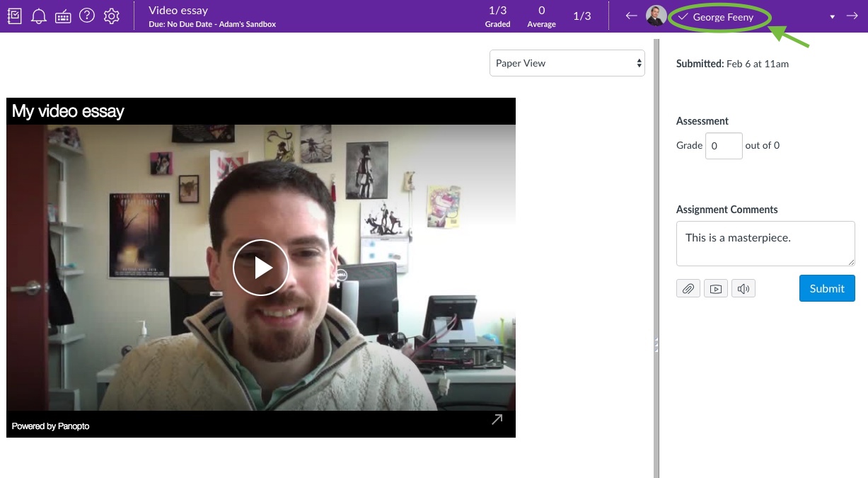This screenshot has height=478, width=868.
Task: Attach a file to comment
Action: tap(688, 288)
